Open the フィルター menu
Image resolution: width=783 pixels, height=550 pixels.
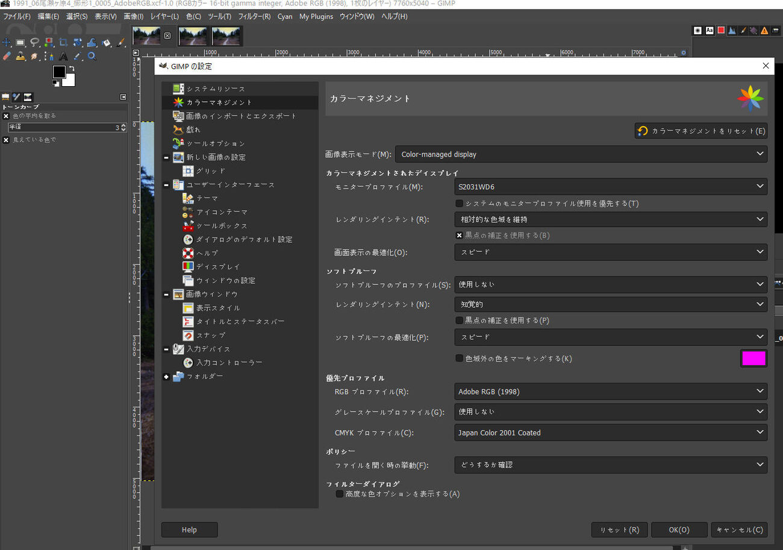(254, 16)
